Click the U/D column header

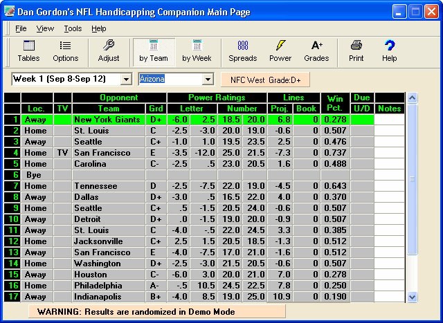coord(362,109)
